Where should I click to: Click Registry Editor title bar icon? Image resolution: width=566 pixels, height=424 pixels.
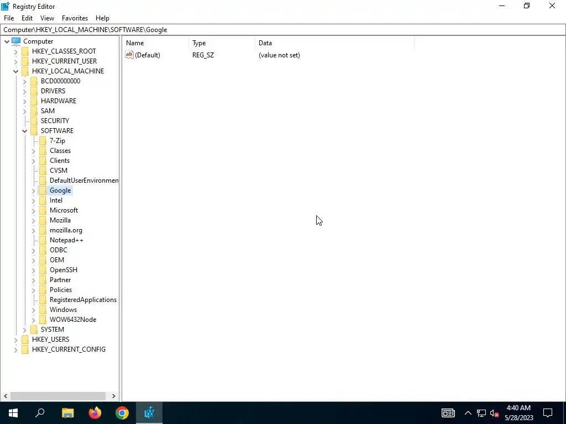click(5, 6)
